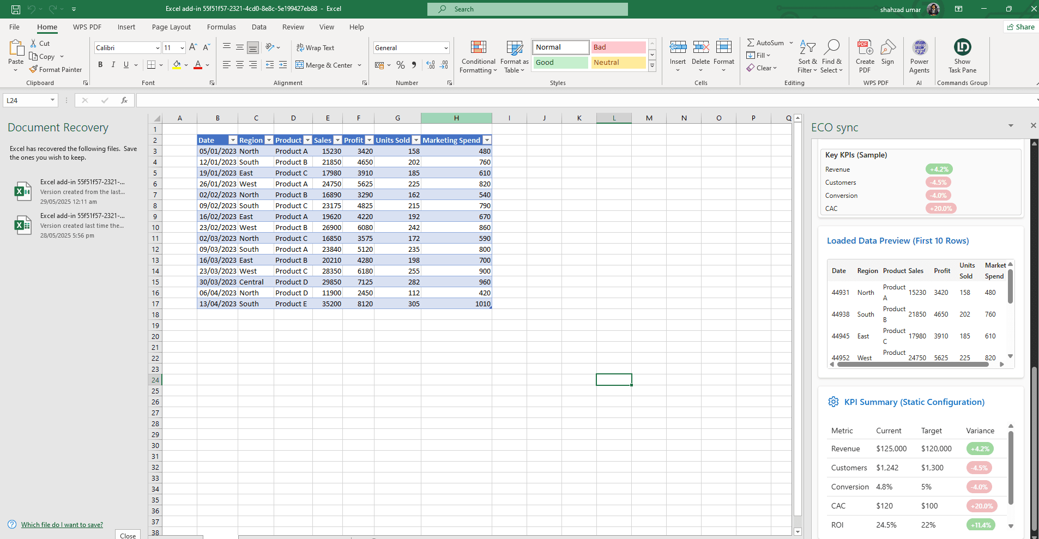1039x539 pixels.
Task: Expand the Name Box dropdown arrow
Action: coord(52,100)
